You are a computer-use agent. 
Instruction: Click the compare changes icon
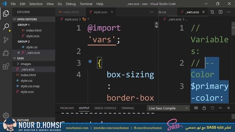212,12
